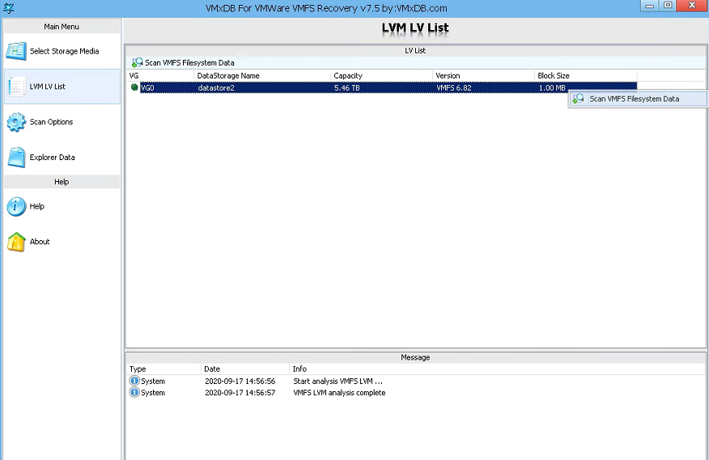Select the 'Start analysis VMFS LVM ...' message

click(x=338, y=381)
